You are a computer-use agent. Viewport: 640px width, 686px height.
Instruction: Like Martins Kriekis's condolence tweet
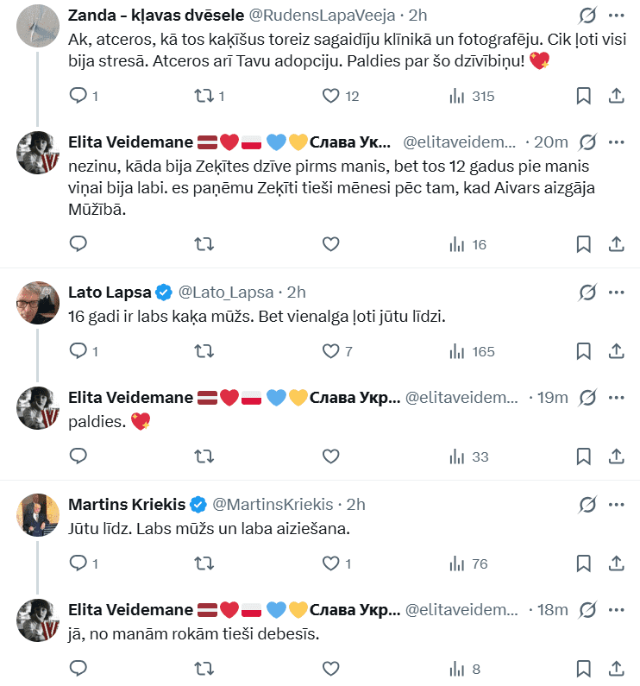330,563
